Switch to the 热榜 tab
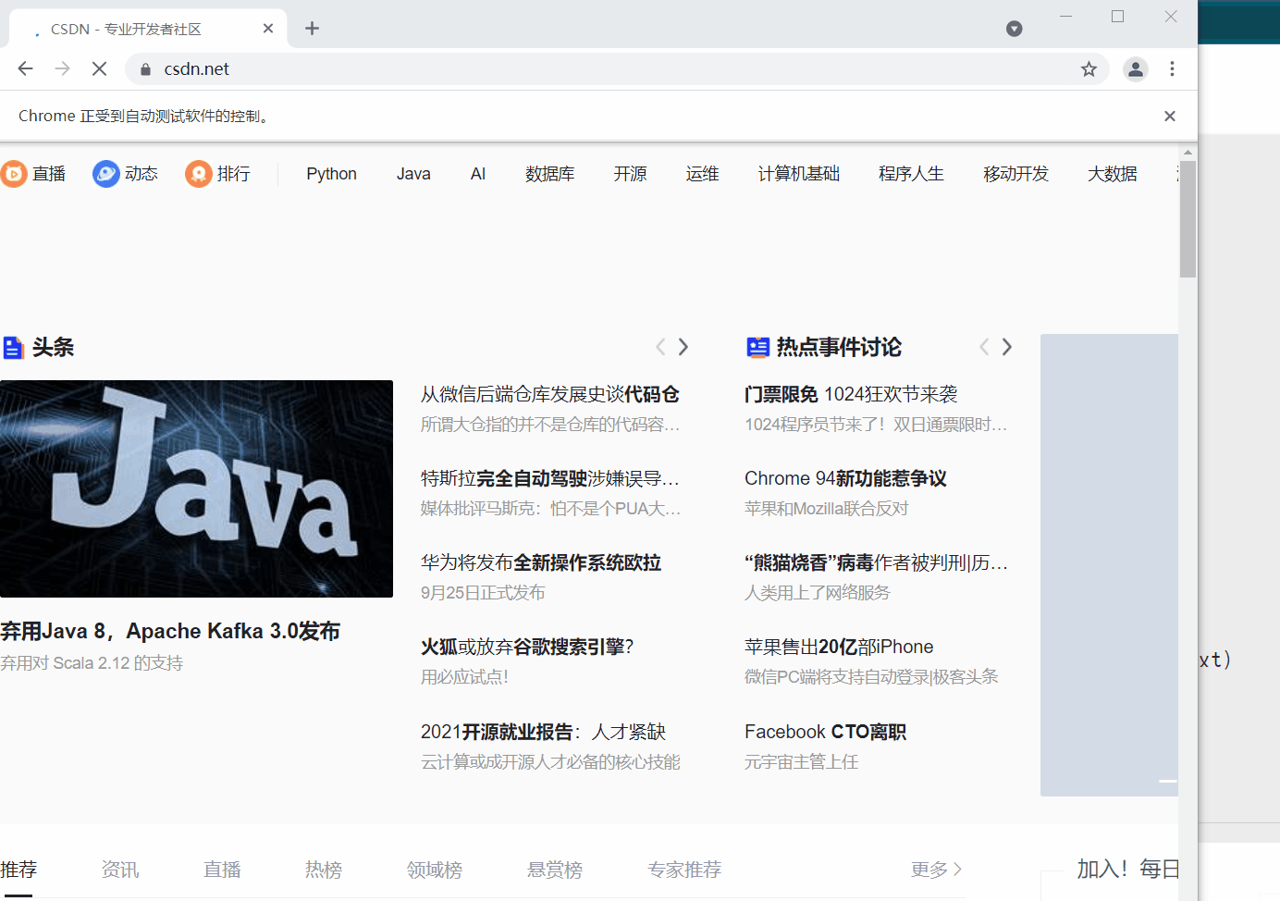The width and height of the screenshot is (1280, 901). click(x=323, y=869)
